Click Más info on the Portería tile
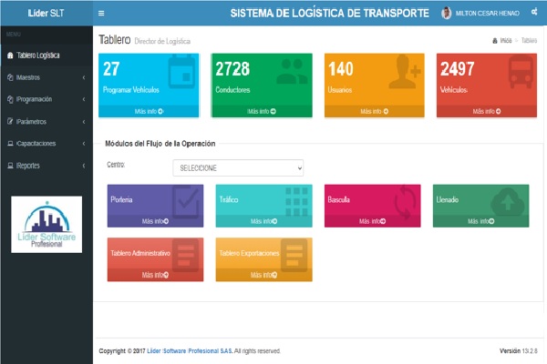Screen dimensions: 547x364 [155, 221]
